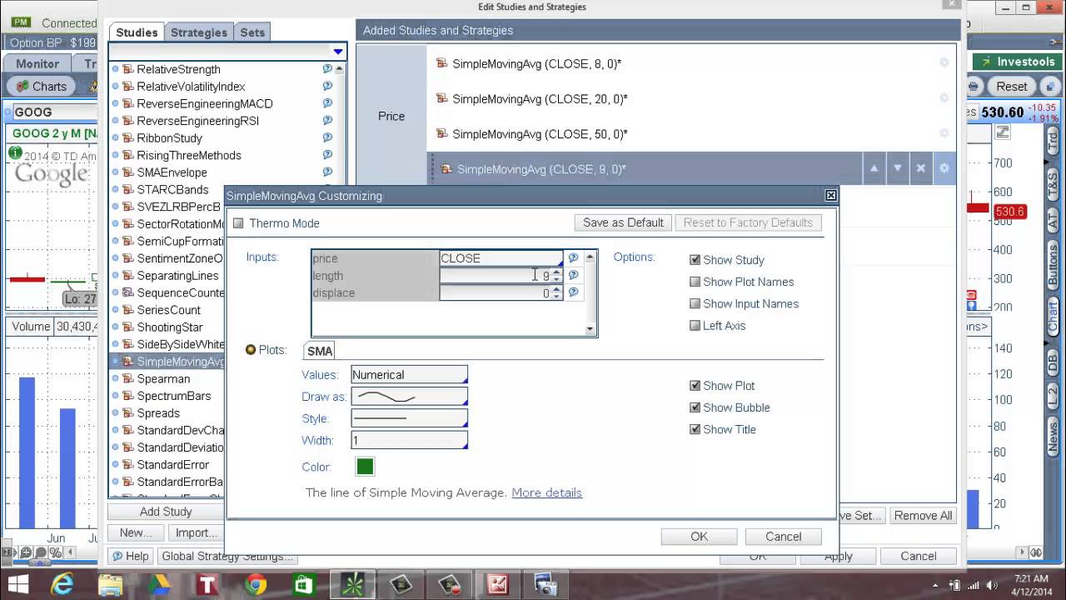The height and width of the screenshot is (600, 1066).
Task: Open the More details link
Action: coord(546,492)
